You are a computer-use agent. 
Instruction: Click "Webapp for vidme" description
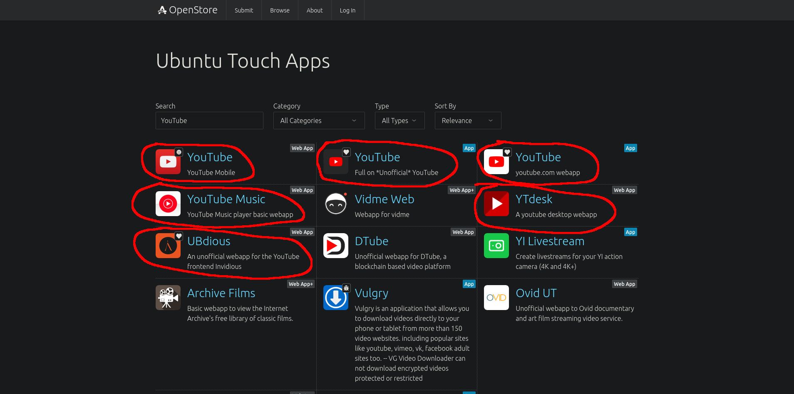tap(382, 214)
